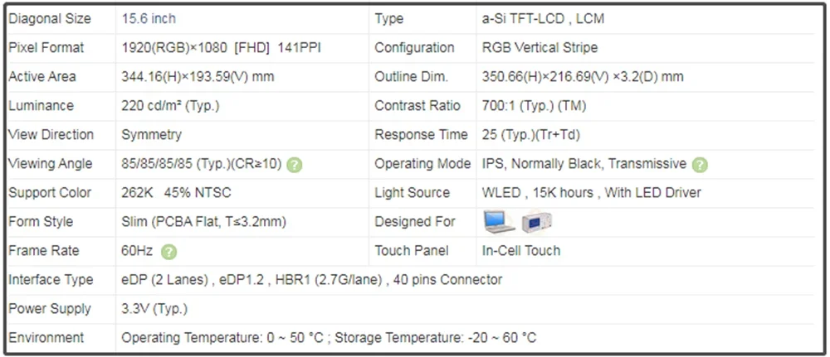
Task: Click the 3.3V power supply value
Action: click(x=154, y=308)
